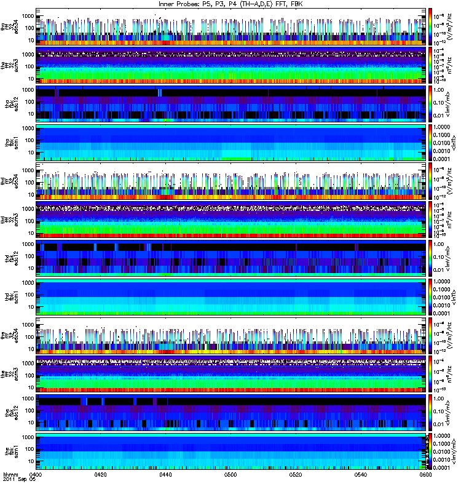
Task: Click the 0540 time axis label
Action: pos(361,474)
